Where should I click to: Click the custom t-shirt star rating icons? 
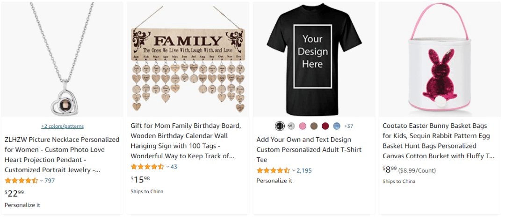pyautogui.click(x=274, y=171)
